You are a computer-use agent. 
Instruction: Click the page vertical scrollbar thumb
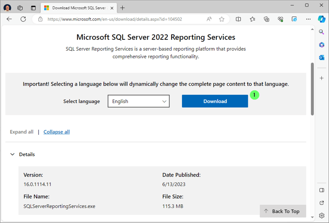tap(312, 88)
